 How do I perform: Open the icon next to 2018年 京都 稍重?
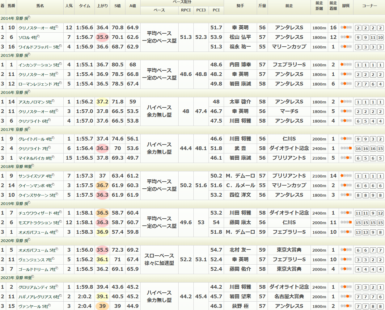(33, 166)
